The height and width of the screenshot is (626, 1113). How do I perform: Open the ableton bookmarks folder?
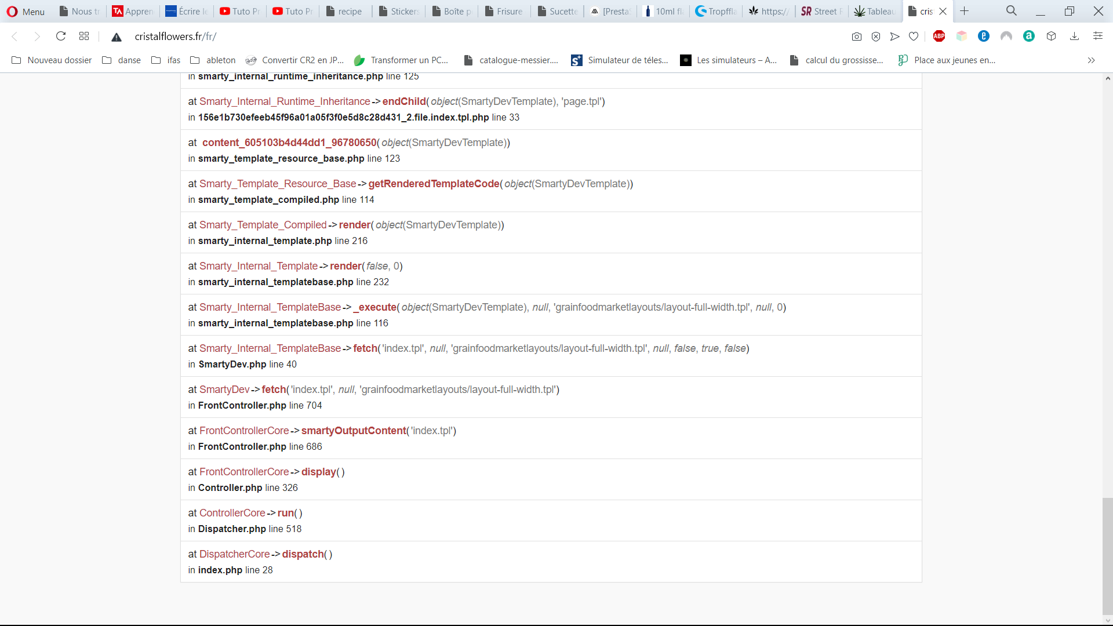pyautogui.click(x=213, y=60)
